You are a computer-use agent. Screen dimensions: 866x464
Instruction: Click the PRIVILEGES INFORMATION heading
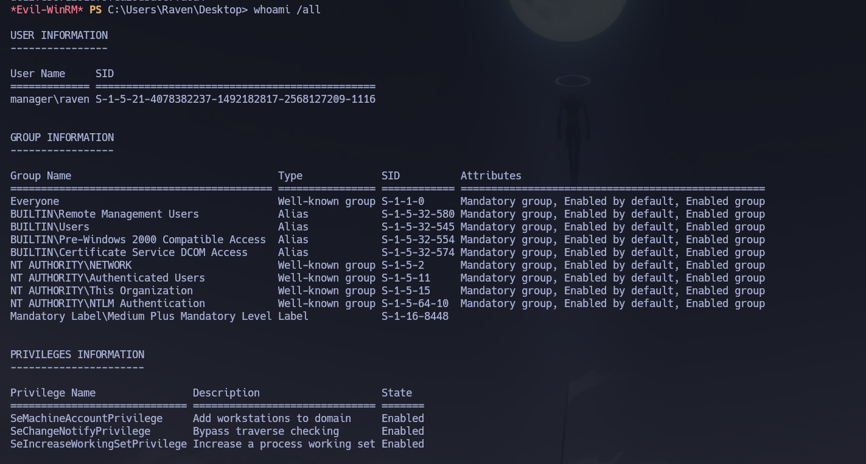(77, 355)
